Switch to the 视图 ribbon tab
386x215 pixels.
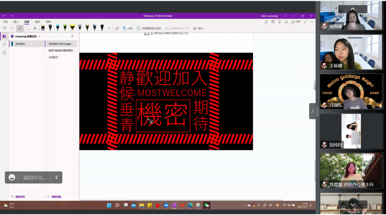[x=38, y=22]
